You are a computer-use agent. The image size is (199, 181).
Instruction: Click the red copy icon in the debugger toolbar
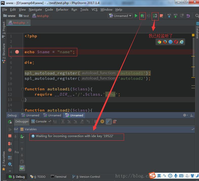[115, 121]
